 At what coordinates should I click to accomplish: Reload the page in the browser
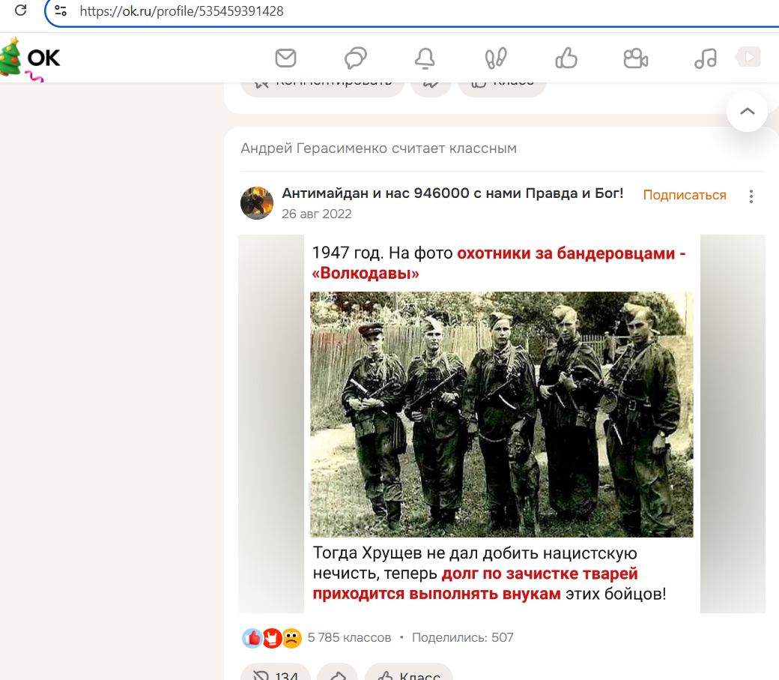(x=21, y=10)
